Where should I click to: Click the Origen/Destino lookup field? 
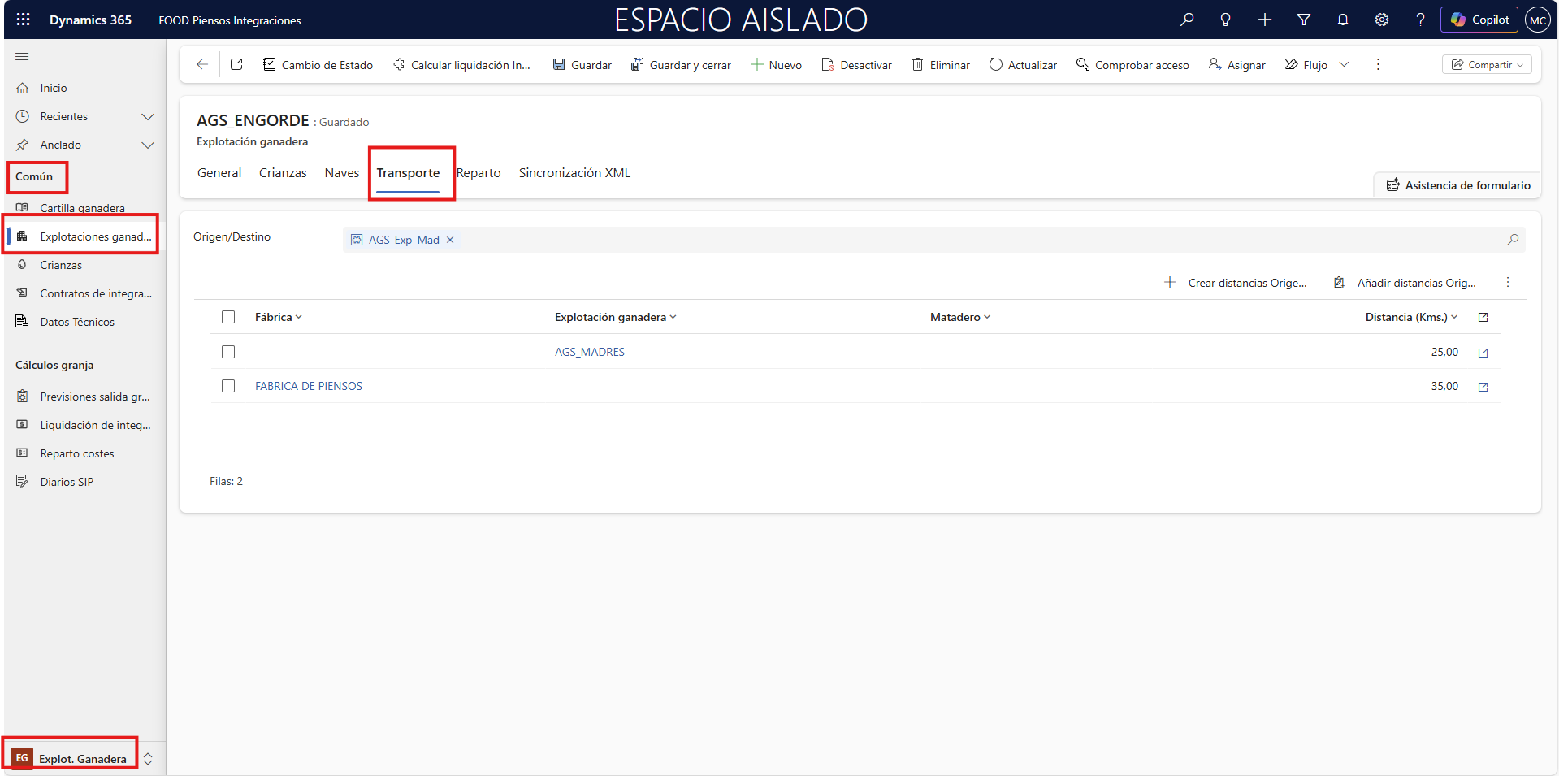pos(975,240)
